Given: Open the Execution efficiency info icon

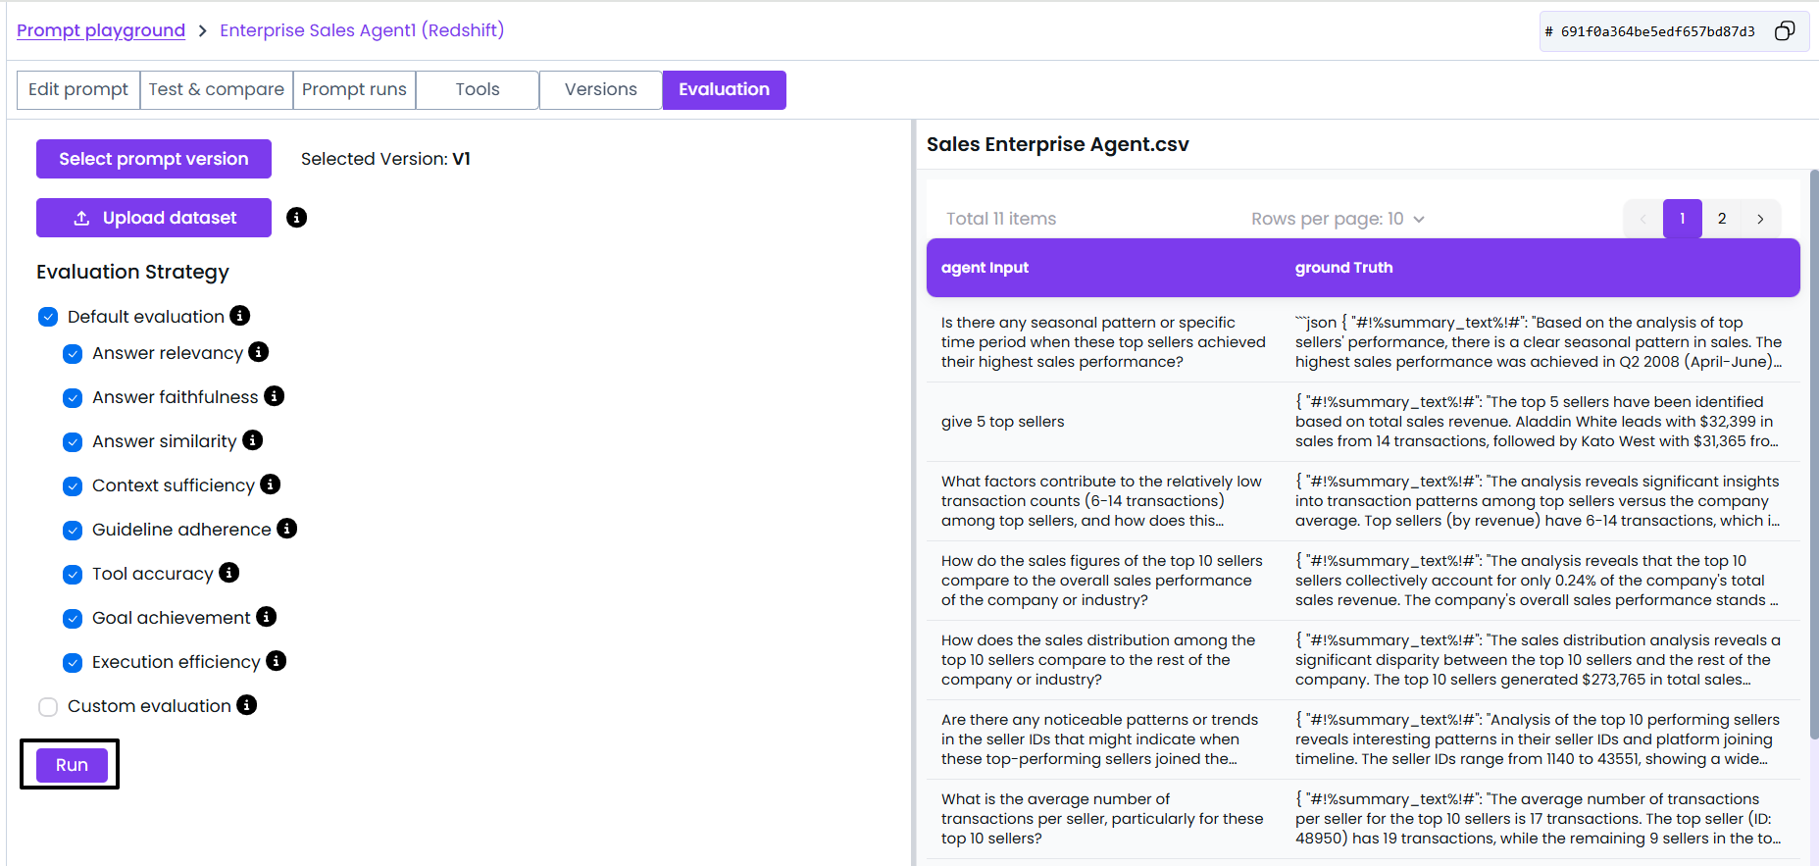Looking at the screenshot, I should 277,661.
